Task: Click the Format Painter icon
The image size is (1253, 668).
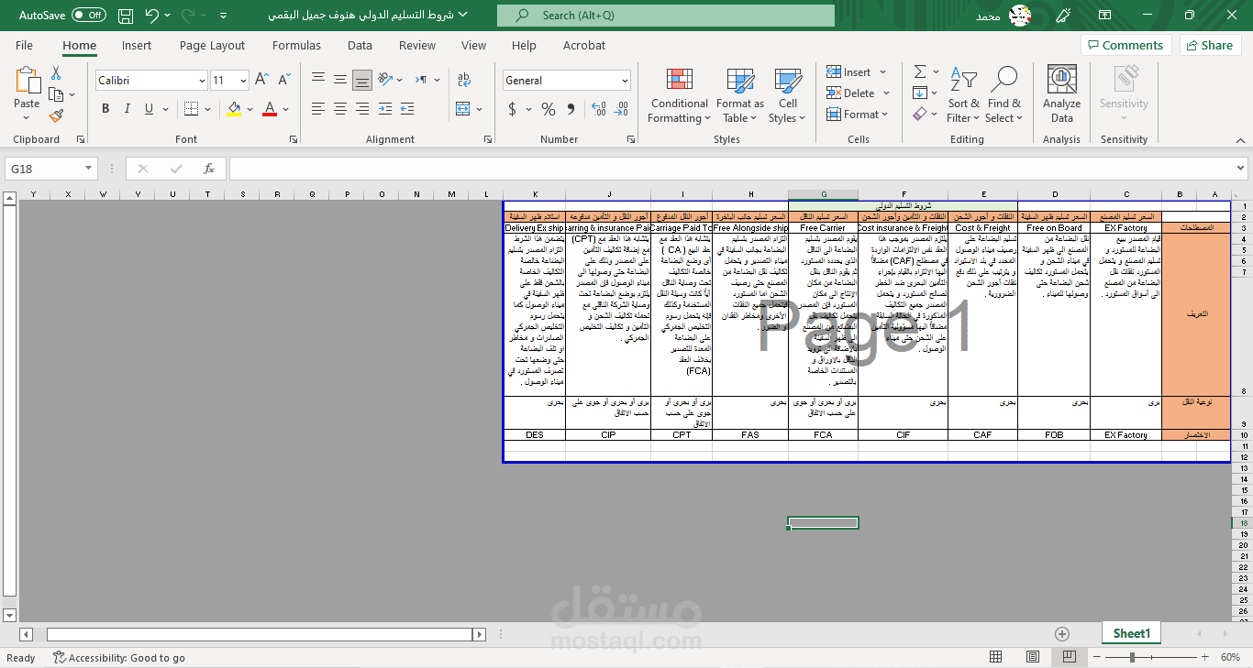Action: pyautogui.click(x=55, y=115)
